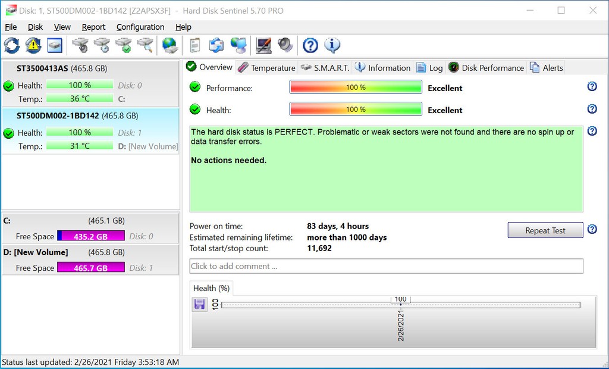Click the help icon beside the status message

tap(592, 131)
